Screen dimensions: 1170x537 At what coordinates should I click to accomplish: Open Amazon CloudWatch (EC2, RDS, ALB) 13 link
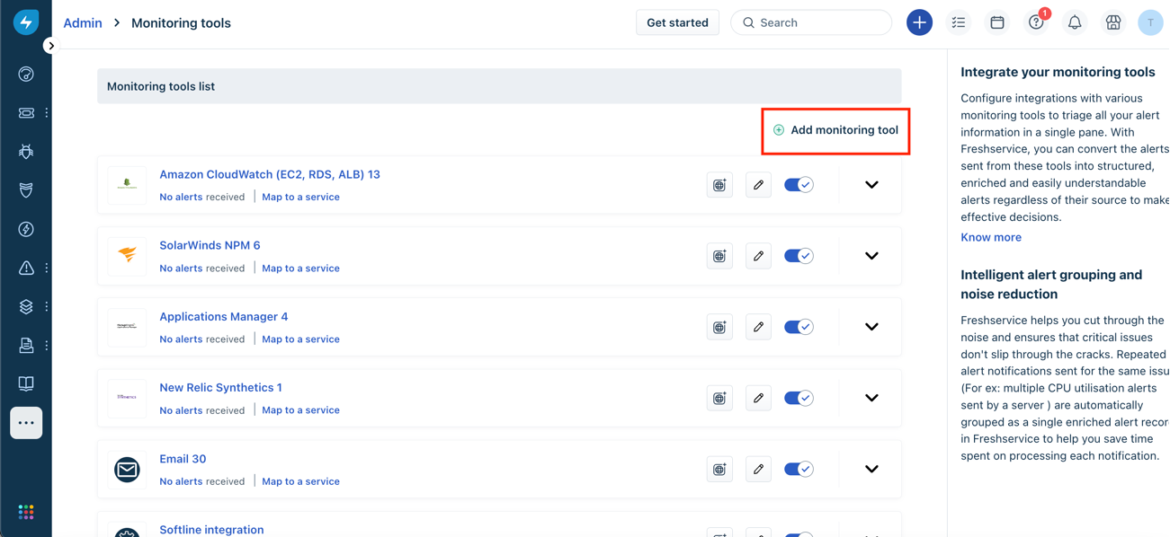click(x=270, y=174)
